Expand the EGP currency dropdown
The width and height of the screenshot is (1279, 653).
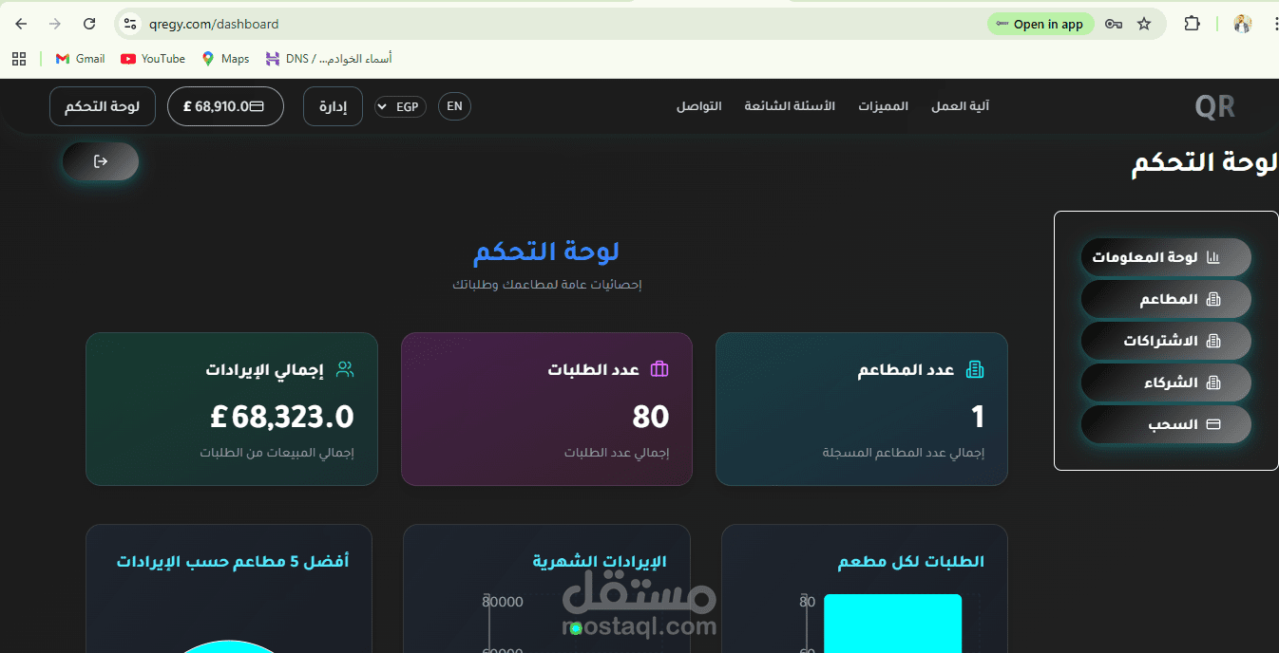(x=400, y=106)
